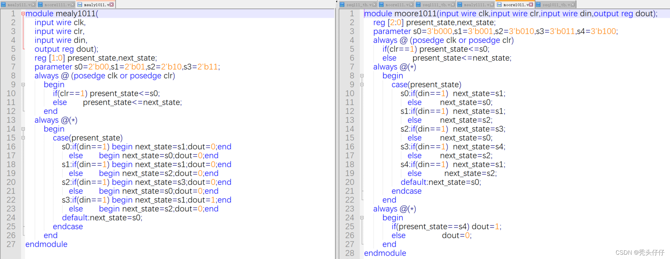Click 'endmodule' in right pane
Screen dimensions: 670x259
click(x=385, y=253)
